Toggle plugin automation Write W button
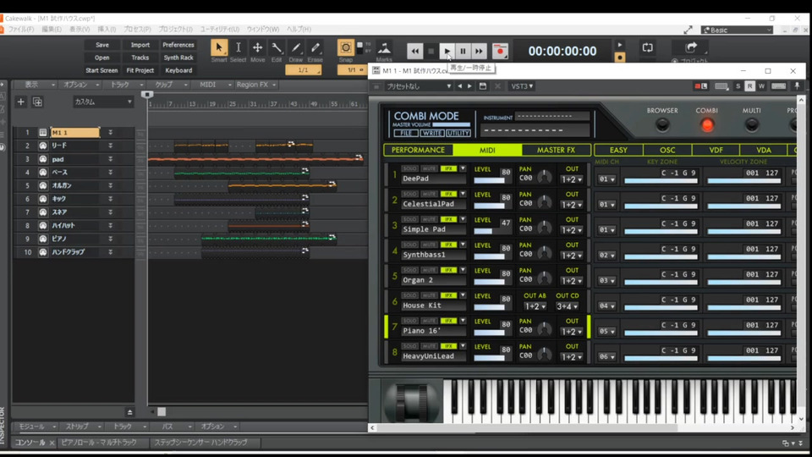The height and width of the screenshot is (457, 812). tap(761, 86)
